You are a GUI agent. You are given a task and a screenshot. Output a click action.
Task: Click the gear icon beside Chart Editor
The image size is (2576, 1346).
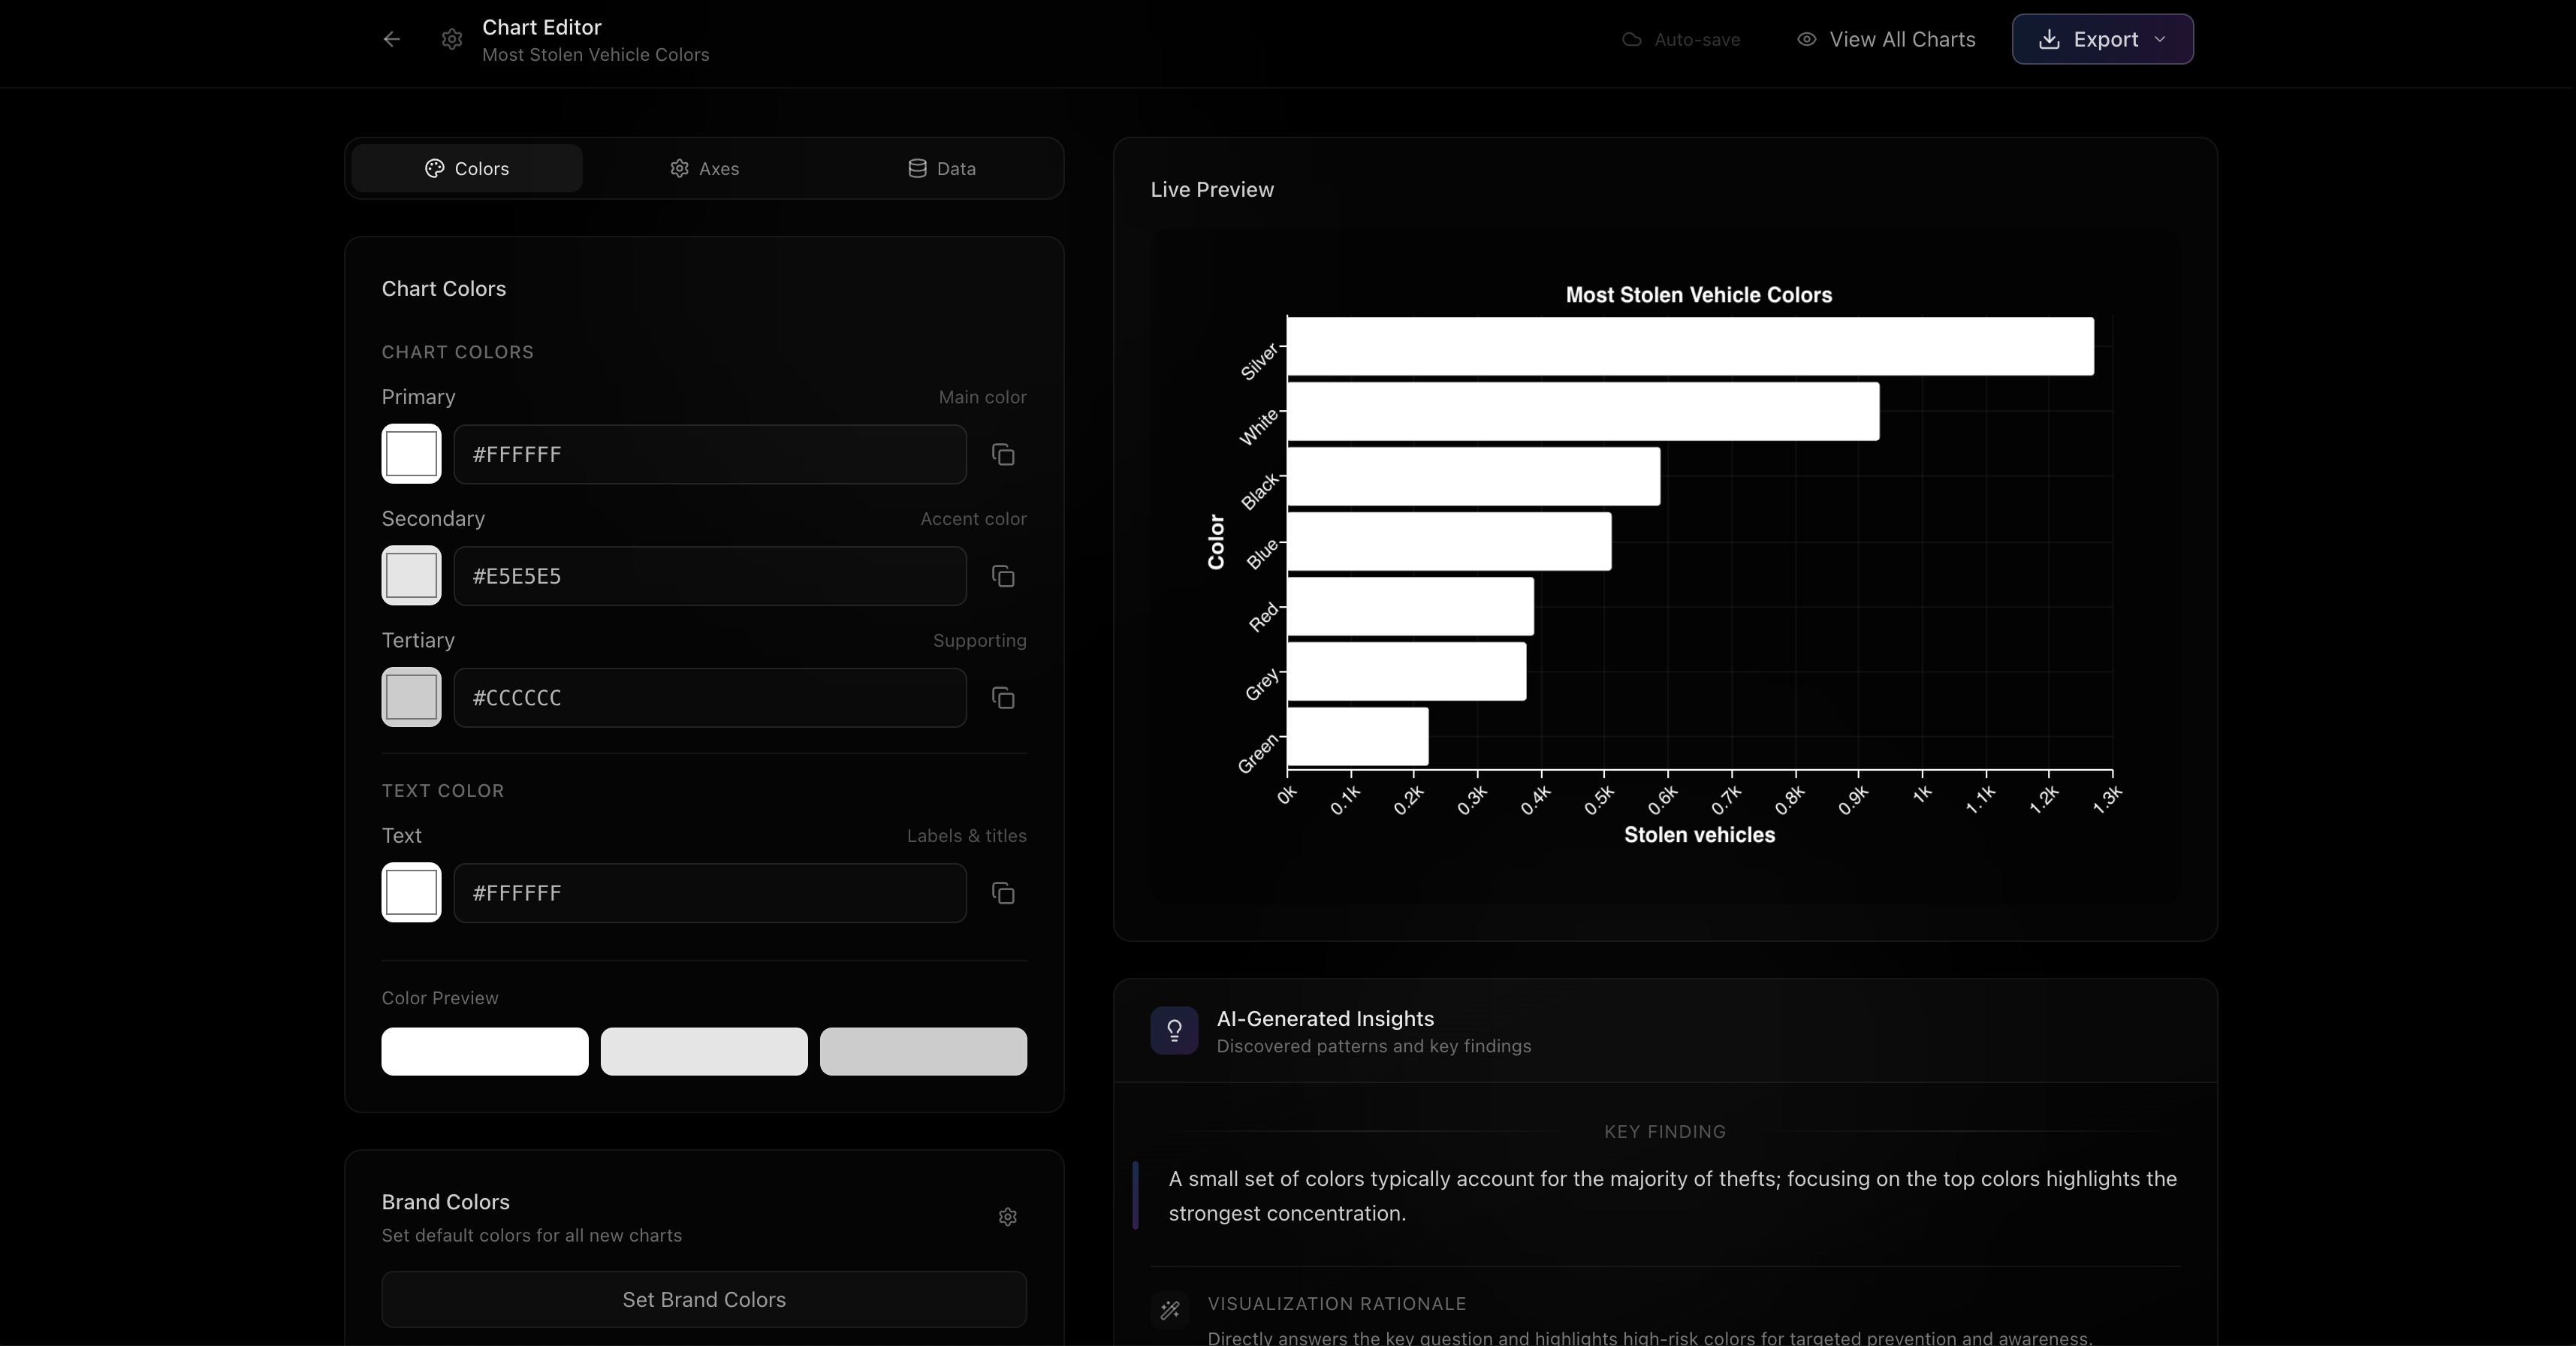[452, 39]
